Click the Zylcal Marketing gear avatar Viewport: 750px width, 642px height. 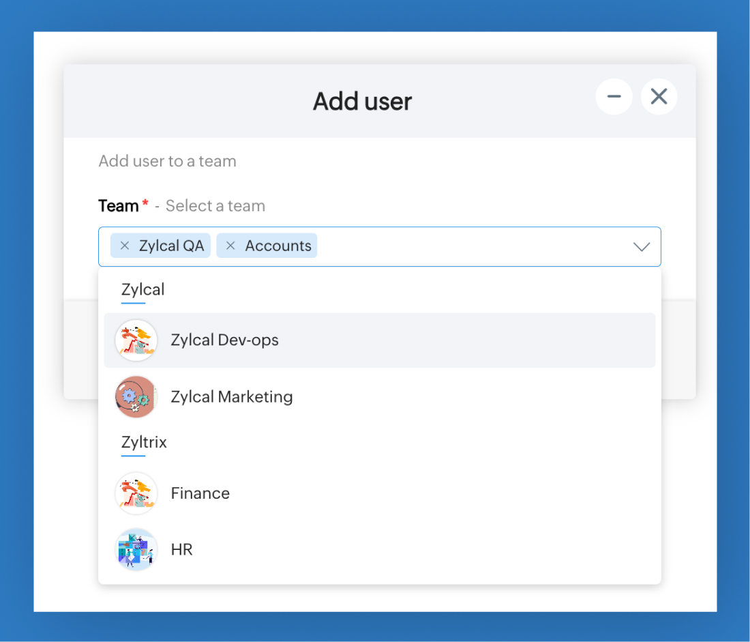[136, 397]
